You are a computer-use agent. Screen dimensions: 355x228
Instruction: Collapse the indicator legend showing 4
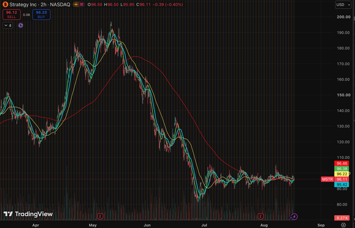[x=8, y=26]
